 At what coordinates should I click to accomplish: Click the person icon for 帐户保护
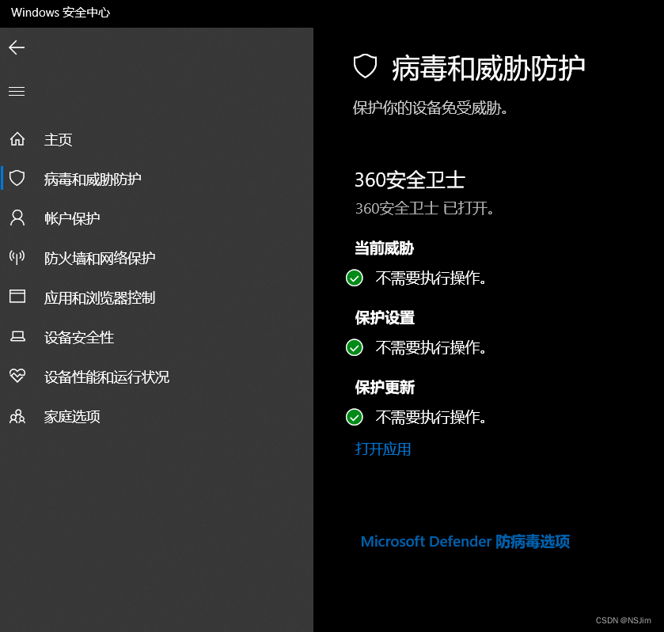tap(17, 218)
